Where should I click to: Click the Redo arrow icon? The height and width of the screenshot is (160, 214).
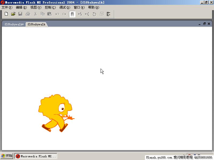pyautogui.click(x=64, y=14)
